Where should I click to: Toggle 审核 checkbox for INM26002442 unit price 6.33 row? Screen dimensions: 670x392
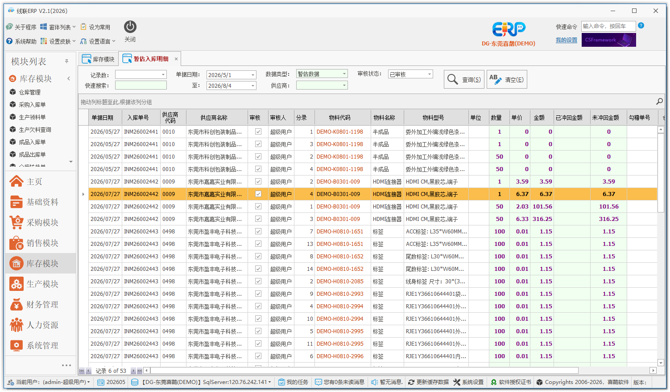coord(258,219)
